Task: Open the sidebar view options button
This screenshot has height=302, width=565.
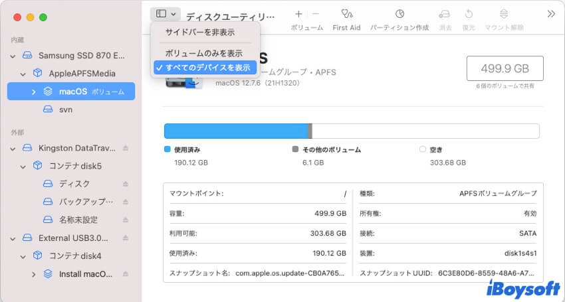Action: 166,14
